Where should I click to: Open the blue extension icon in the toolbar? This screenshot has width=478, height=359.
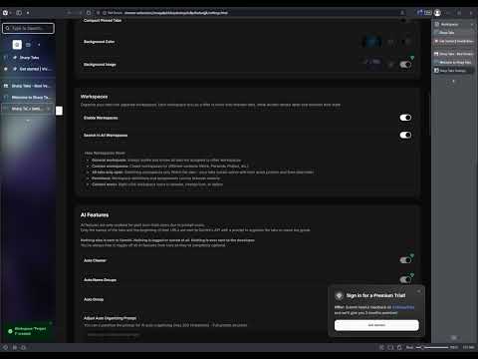tap(420, 13)
